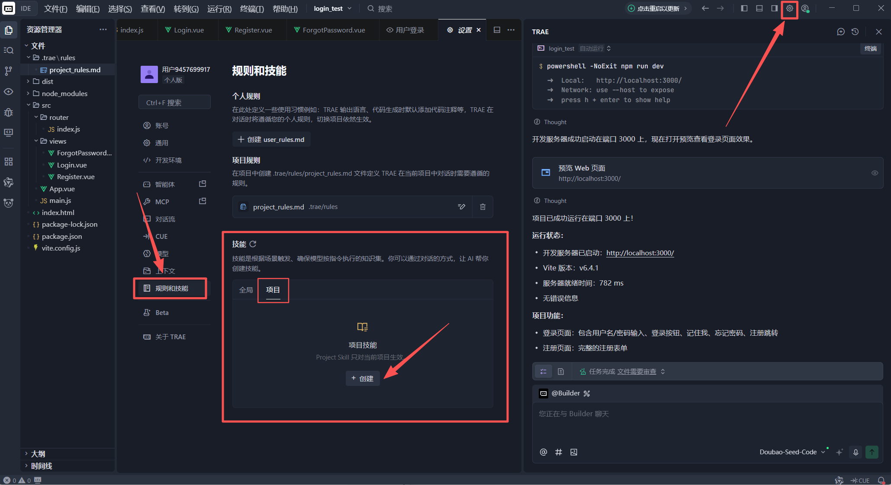Click the Ctrl+F 搜索 settings field
This screenshot has width=891, height=485.
coord(174,103)
